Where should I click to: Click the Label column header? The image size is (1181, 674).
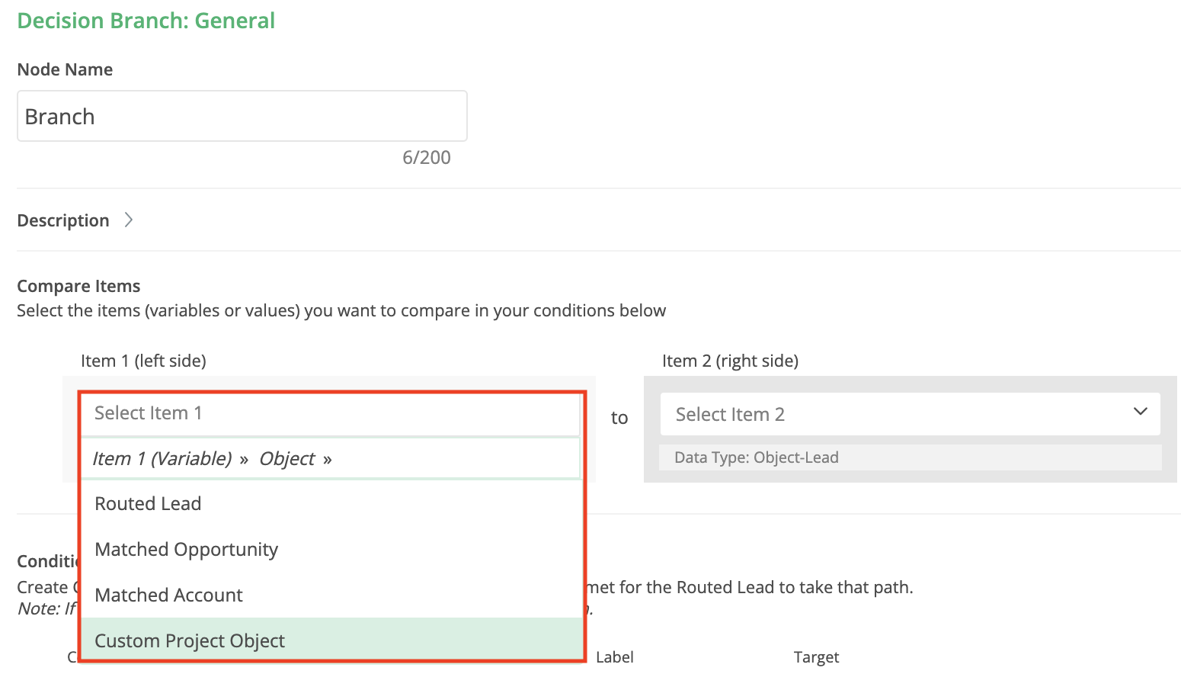(614, 657)
